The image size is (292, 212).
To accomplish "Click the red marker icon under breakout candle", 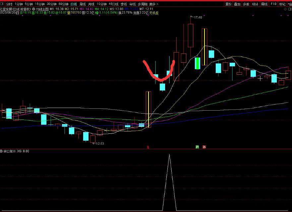I will coord(148,147).
